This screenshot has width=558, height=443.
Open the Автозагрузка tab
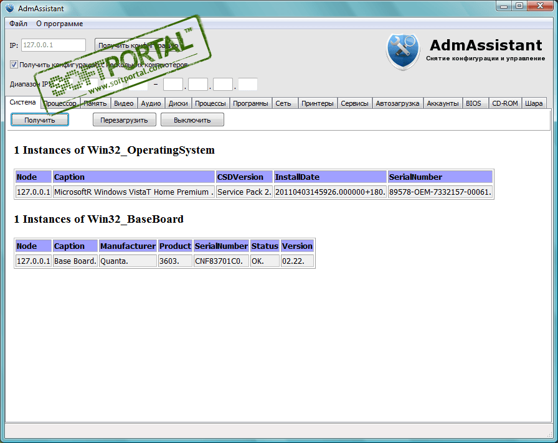397,103
